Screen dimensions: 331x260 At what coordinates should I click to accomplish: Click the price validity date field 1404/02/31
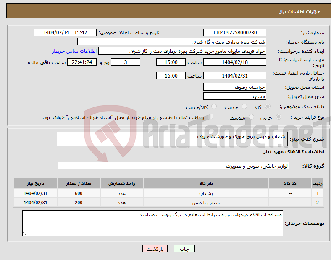click(x=235, y=75)
